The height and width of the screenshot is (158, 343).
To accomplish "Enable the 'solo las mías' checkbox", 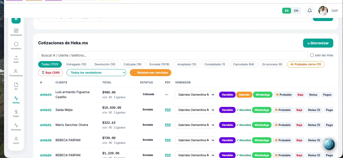I will (312, 55).
